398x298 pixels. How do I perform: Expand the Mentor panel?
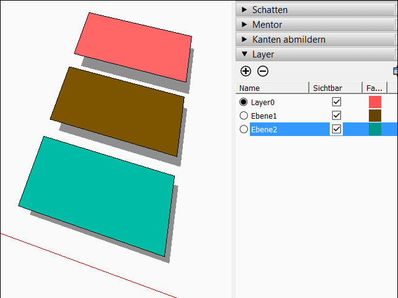pyautogui.click(x=317, y=25)
